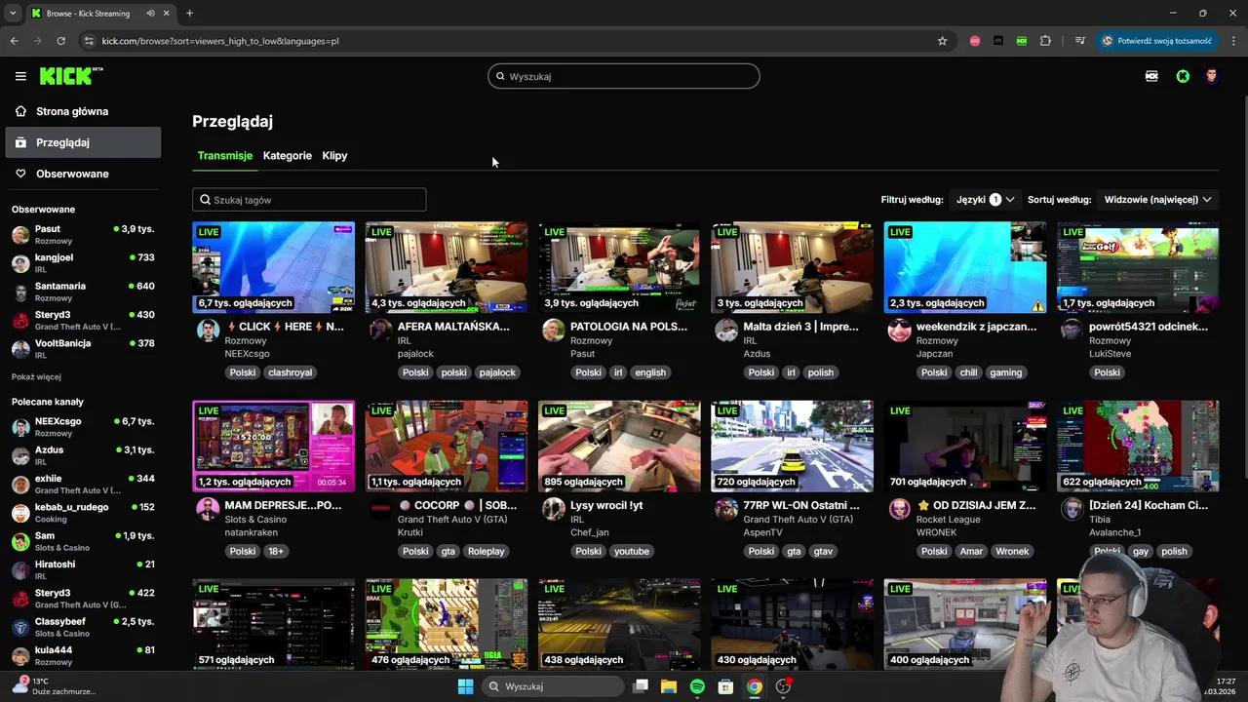
Task: Open Spotify from the taskbar
Action: click(697, 686)
